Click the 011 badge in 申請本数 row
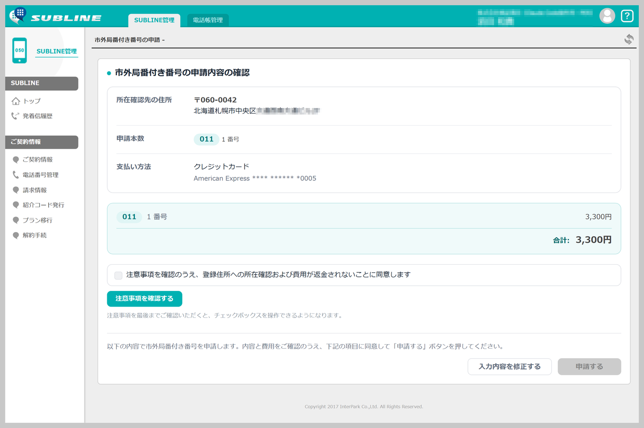The width and height of the screenshot is (644, 428). (x=206, y=139)
